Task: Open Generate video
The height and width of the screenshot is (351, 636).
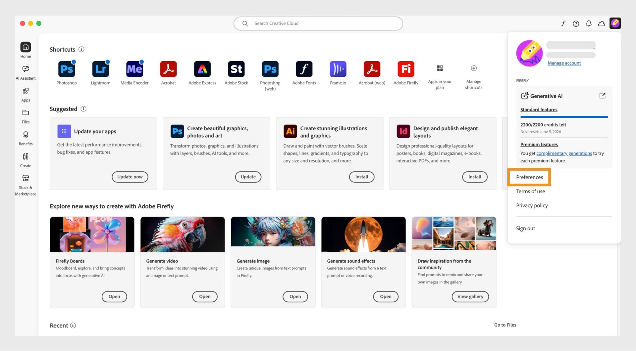Action: pyautogui.click(x=205, y=297)
